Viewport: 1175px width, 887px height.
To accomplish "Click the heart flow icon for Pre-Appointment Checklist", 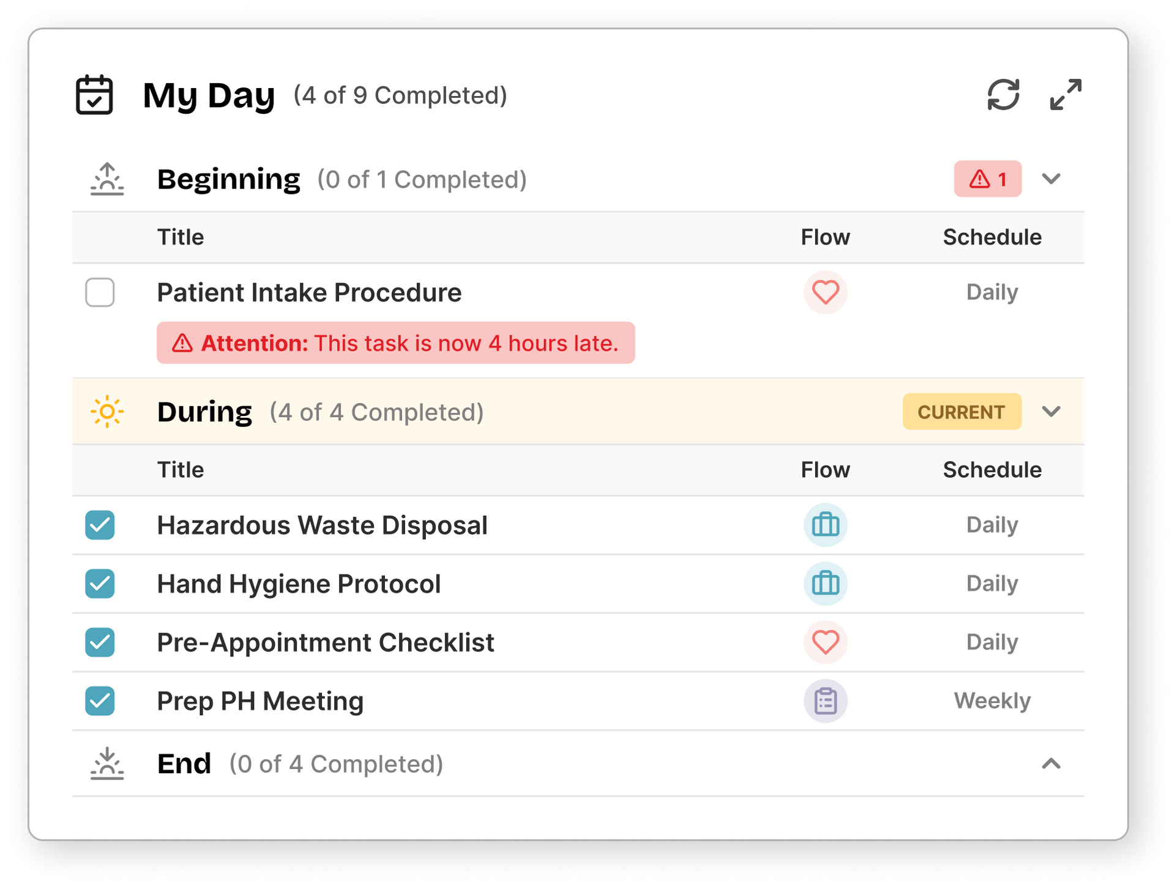I will click(825, 642).
